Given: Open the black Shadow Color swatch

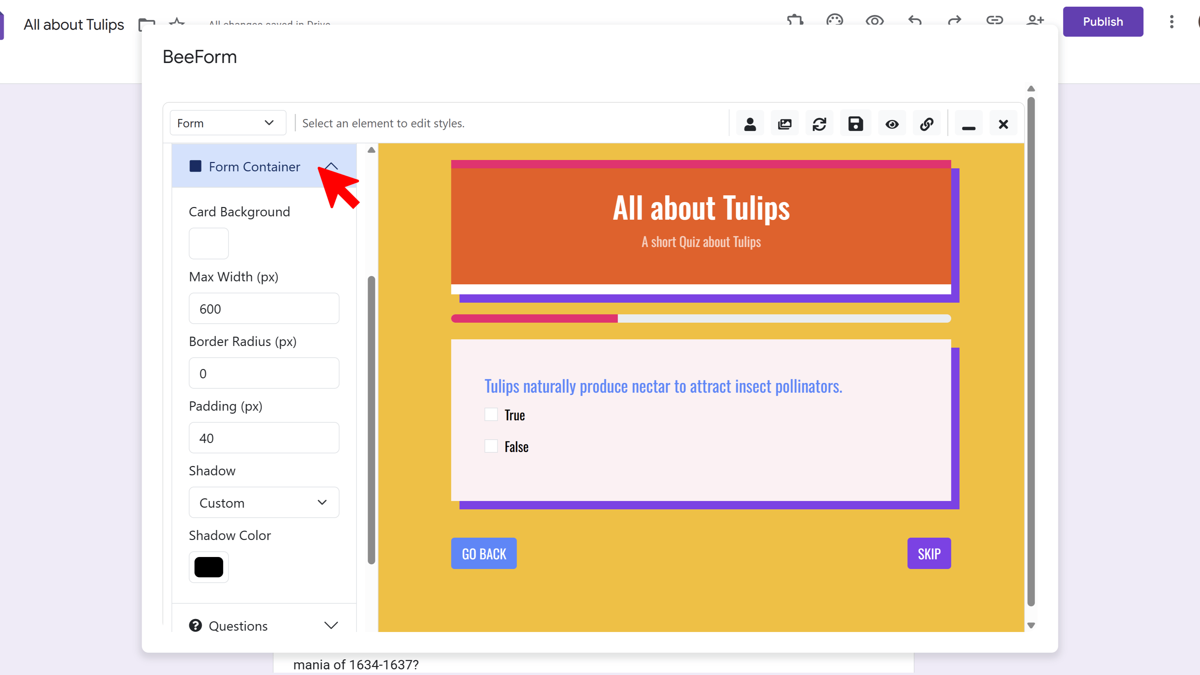Looking at the screenshot, I should [208, 567].
